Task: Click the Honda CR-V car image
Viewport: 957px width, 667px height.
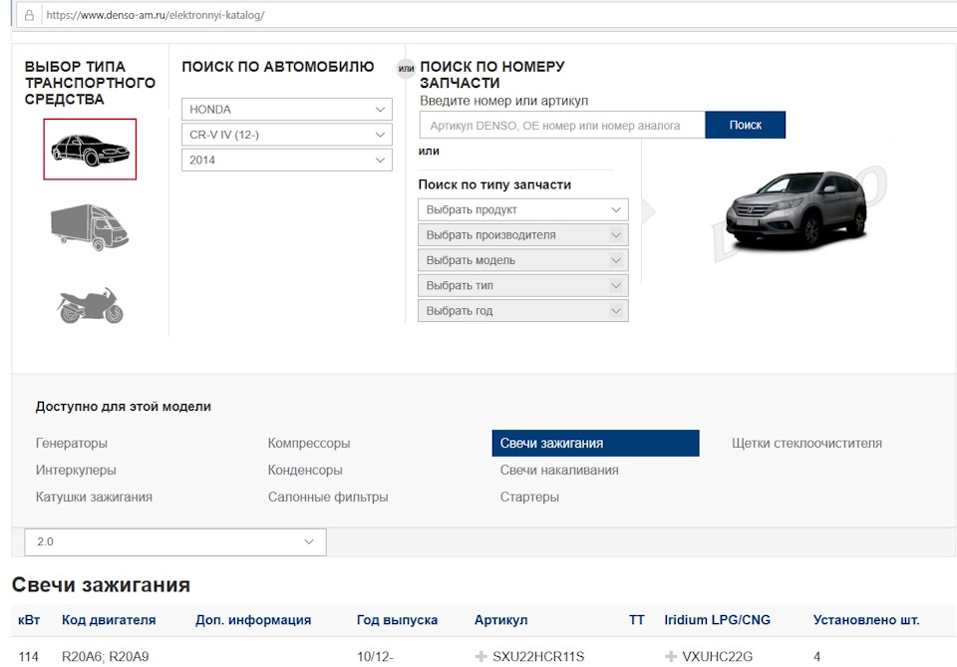Action: [796, 210]
